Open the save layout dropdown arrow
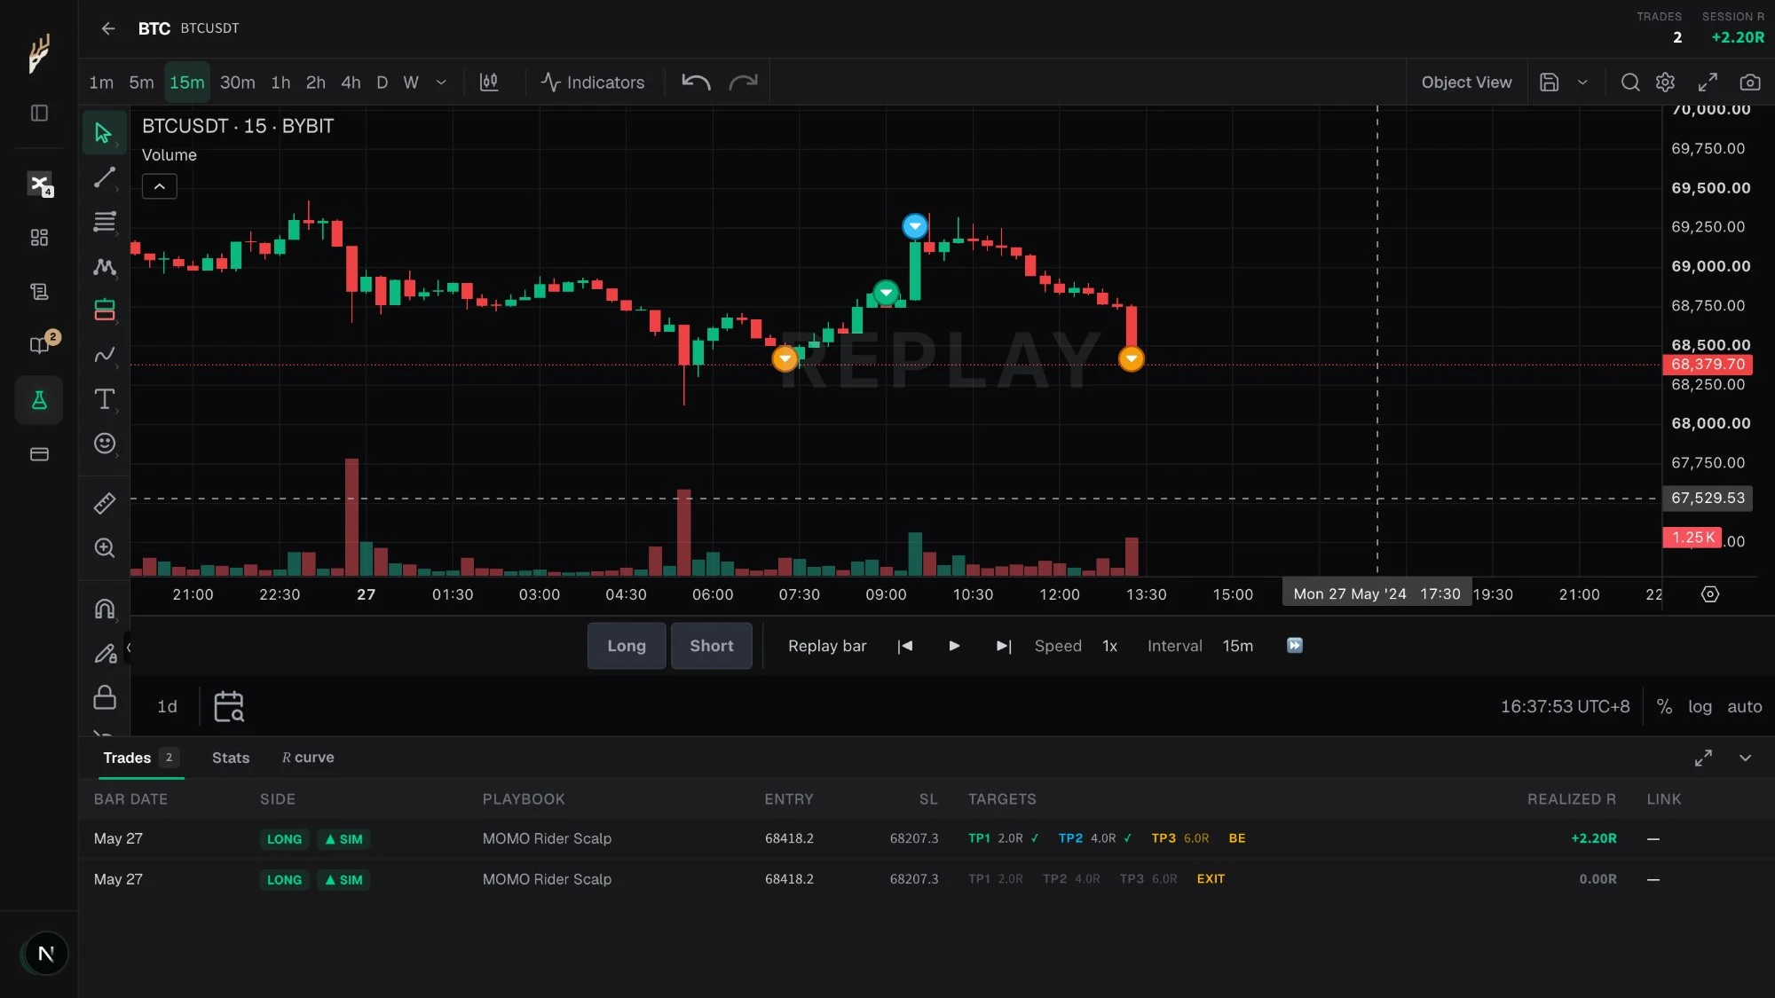Viewport: 1775px width, 998px height. 1582,83
